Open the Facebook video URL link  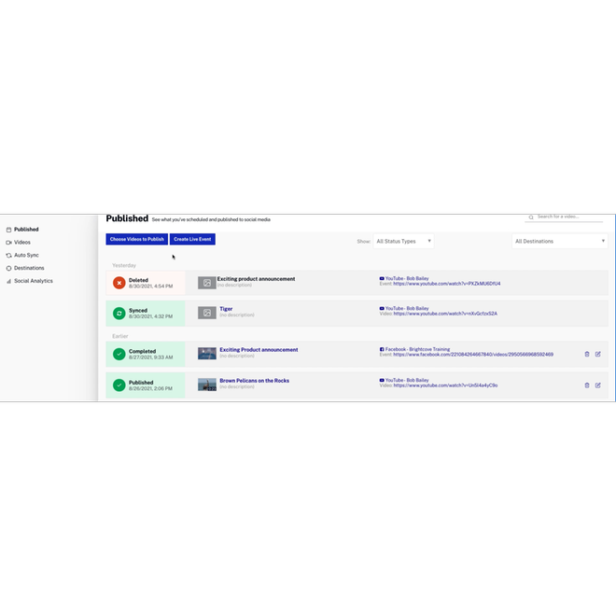(473, 355)
